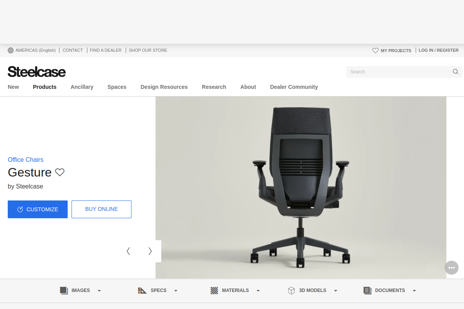Image resolution: width=464 pixels, height=309 pixels.
Task: Open the Dealer Community menu
Action: click(294, 87)
